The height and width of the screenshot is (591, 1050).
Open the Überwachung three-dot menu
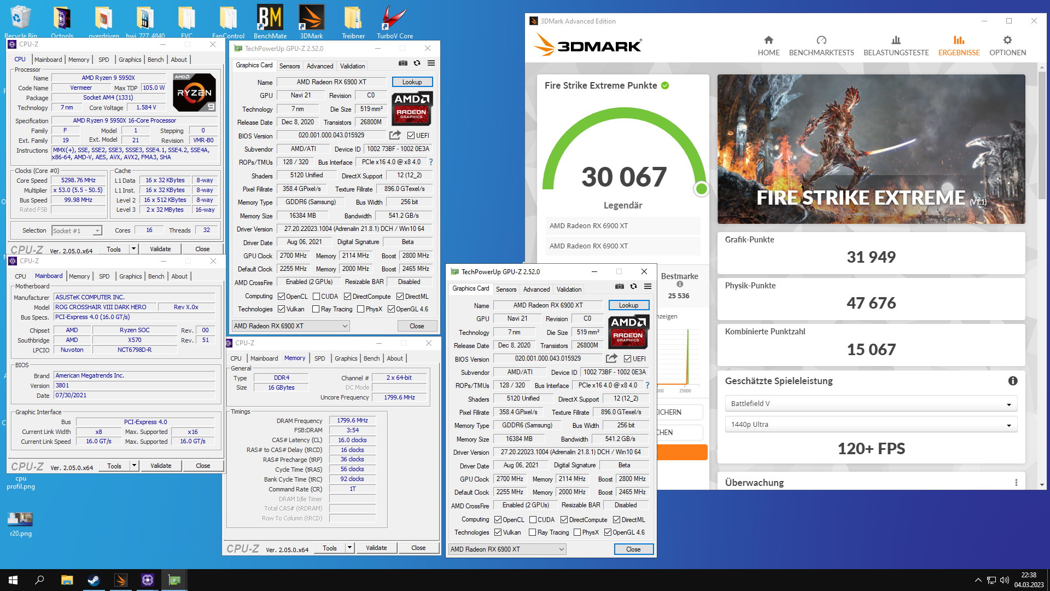1016,483
